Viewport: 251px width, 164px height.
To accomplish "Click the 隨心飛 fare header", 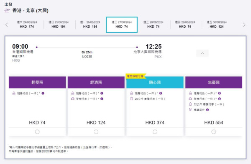I will click(155, 82).
